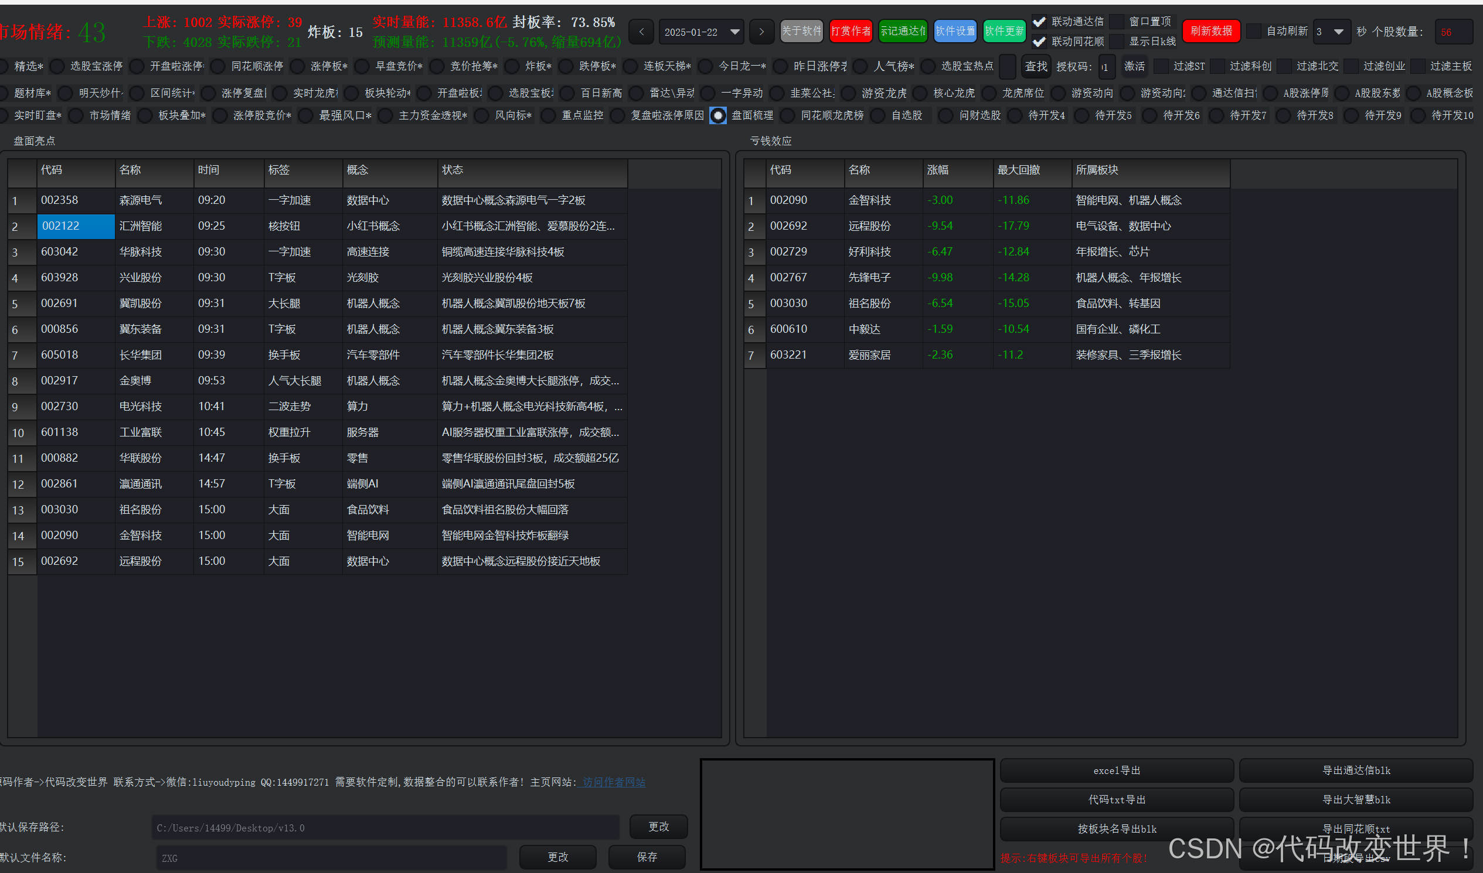
Task: Click the green 软件更新 button
Action: click(1004, 31)
